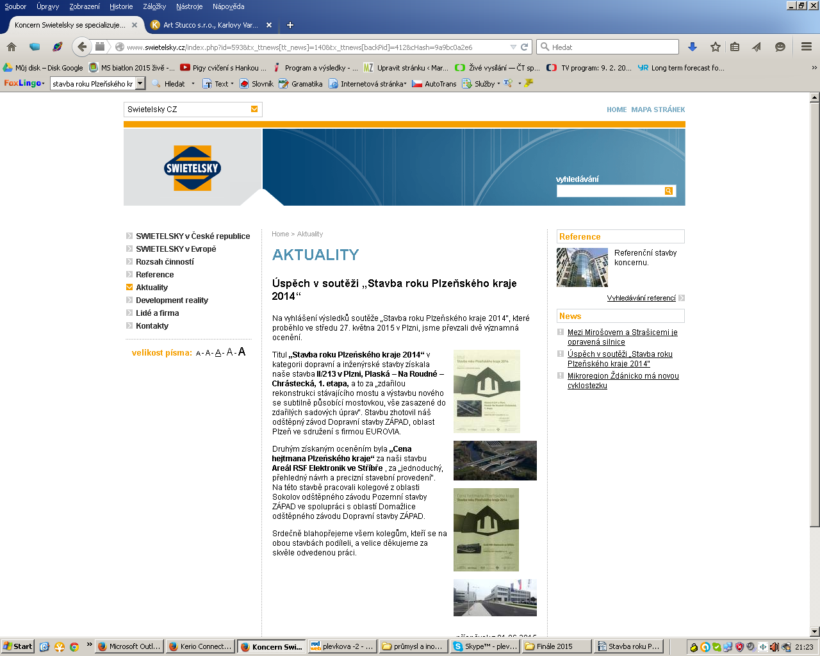Click the Windows Start button

click(17, 646)
